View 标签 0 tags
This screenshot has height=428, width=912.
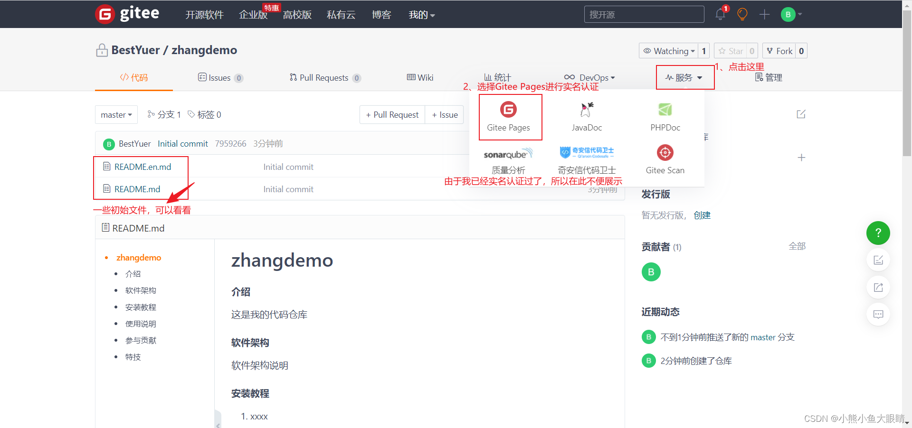pyautogui.click(x=204, y=115)
